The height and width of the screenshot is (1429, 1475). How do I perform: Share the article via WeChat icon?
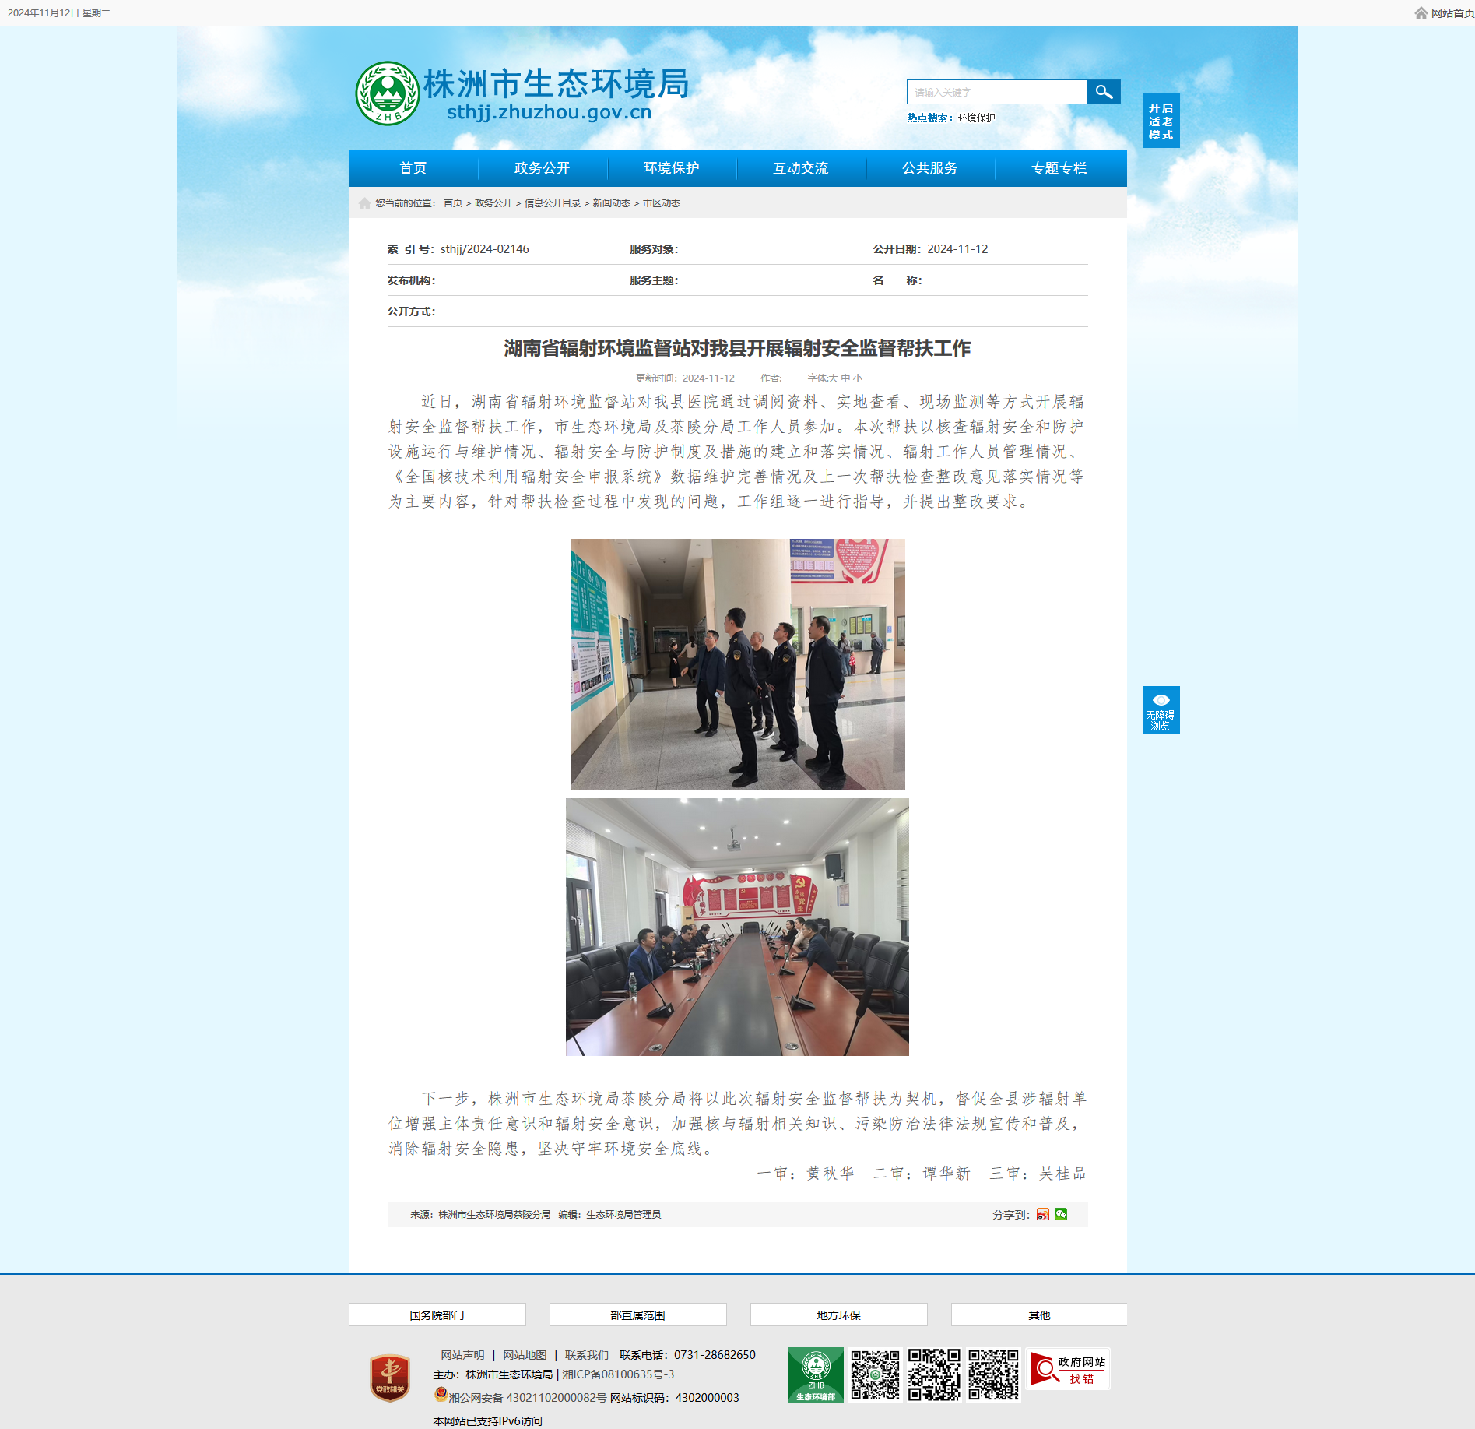pos(1061,1214)
